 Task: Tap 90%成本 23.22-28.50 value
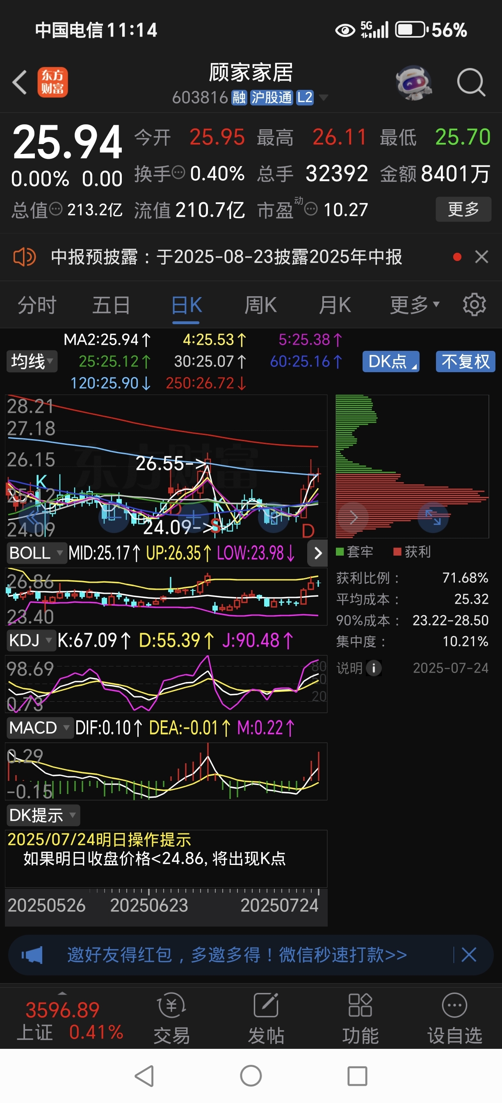tap(450, 620)
